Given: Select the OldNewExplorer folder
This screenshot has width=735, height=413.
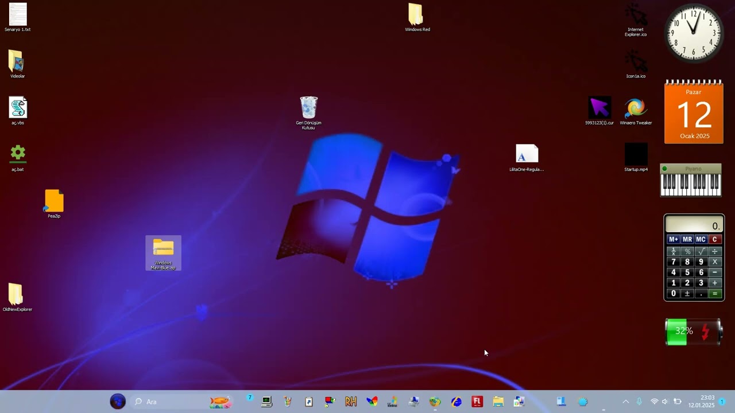Looking at the screenshot, I should 17,297.
